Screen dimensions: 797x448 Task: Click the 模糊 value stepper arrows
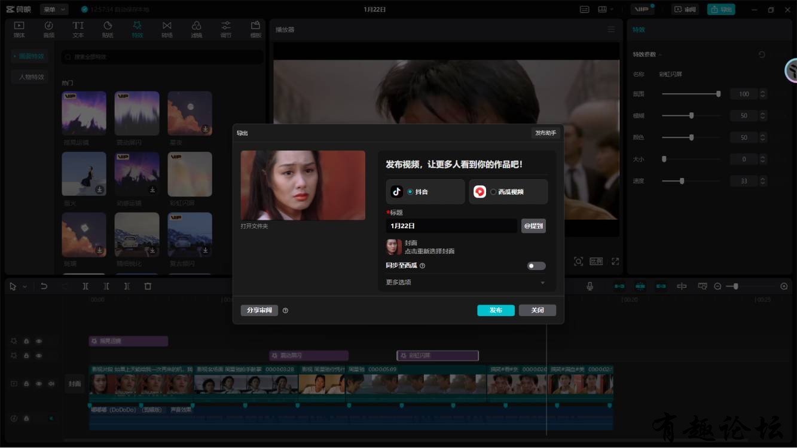[x=763, y=115]
